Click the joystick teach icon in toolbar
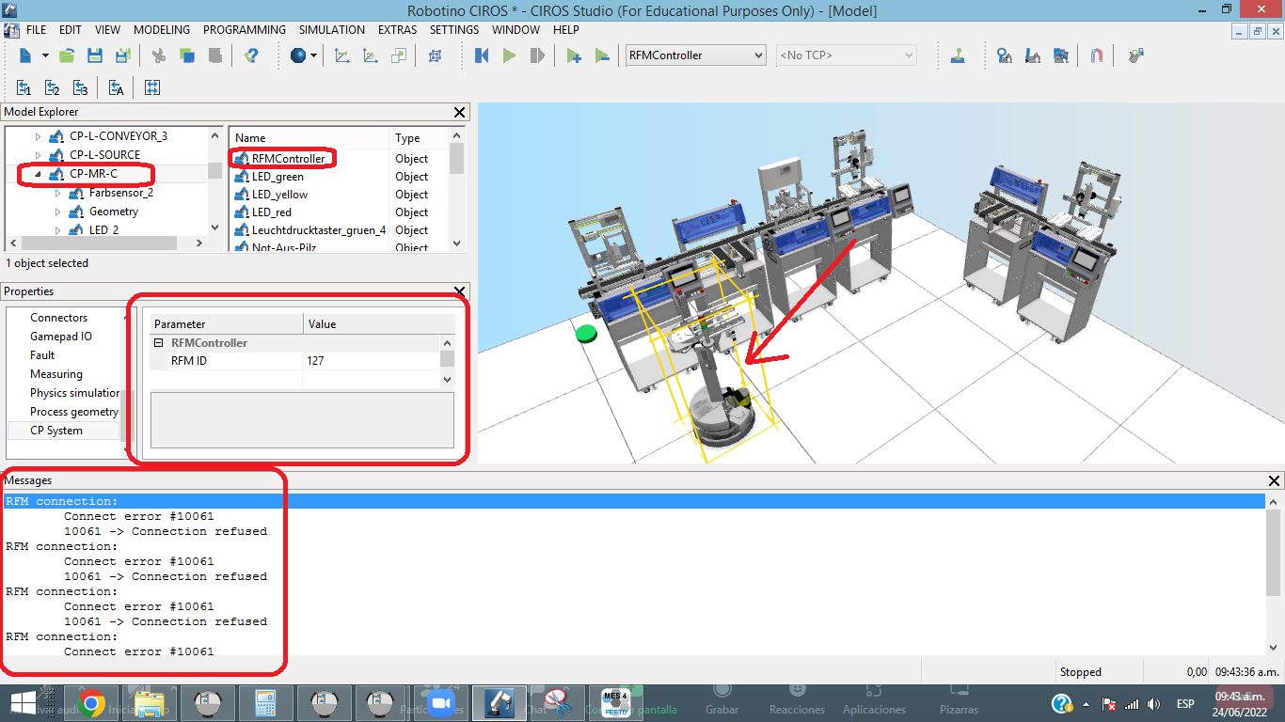Viewport: 1285px width, 722px height. click(958, 56)
